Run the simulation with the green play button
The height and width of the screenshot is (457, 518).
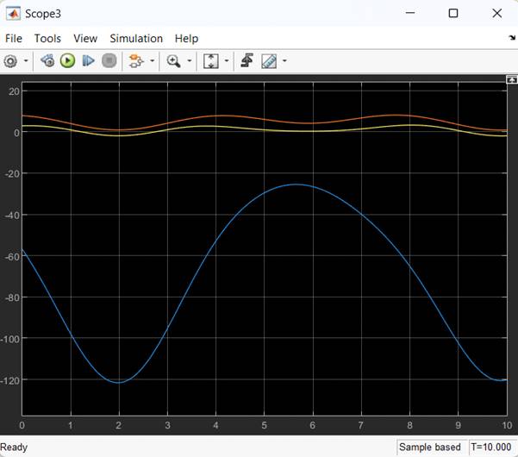[68, 61]
